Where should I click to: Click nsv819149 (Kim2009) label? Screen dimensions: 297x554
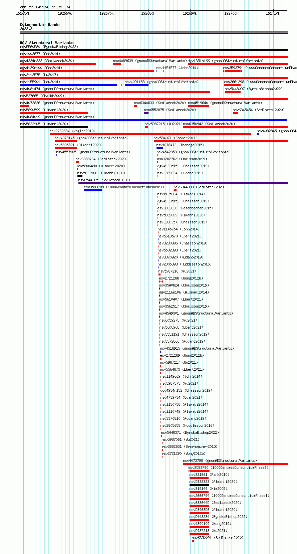coord(208,489)
